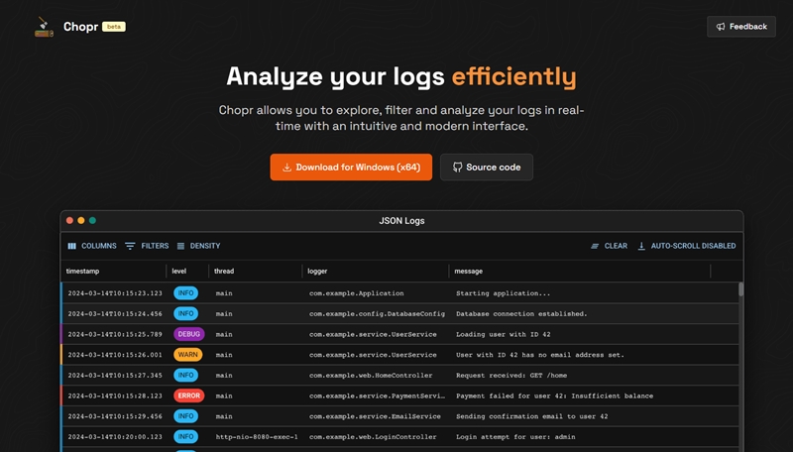
Task: Open the Filters panel in toolbar
Action: click(147, 246)
